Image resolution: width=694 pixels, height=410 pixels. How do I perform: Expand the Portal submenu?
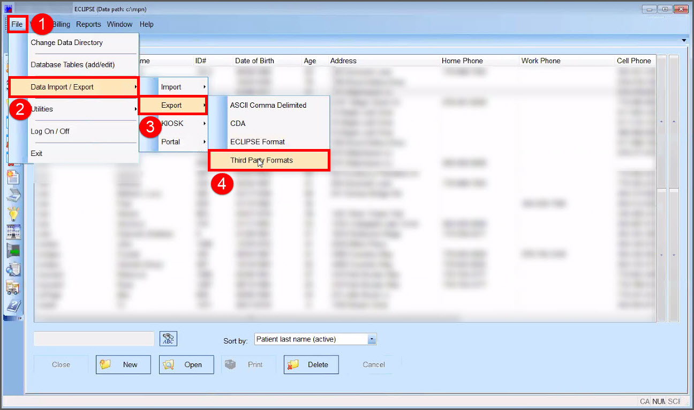(174, 141)
